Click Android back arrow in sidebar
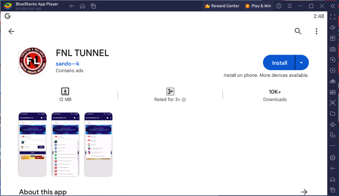The height and width of the screenshot is (196, 339). tap(333, 168)
